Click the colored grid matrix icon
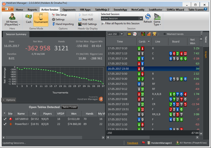Viewport: 211px width, 148px height. click(143, 34)
